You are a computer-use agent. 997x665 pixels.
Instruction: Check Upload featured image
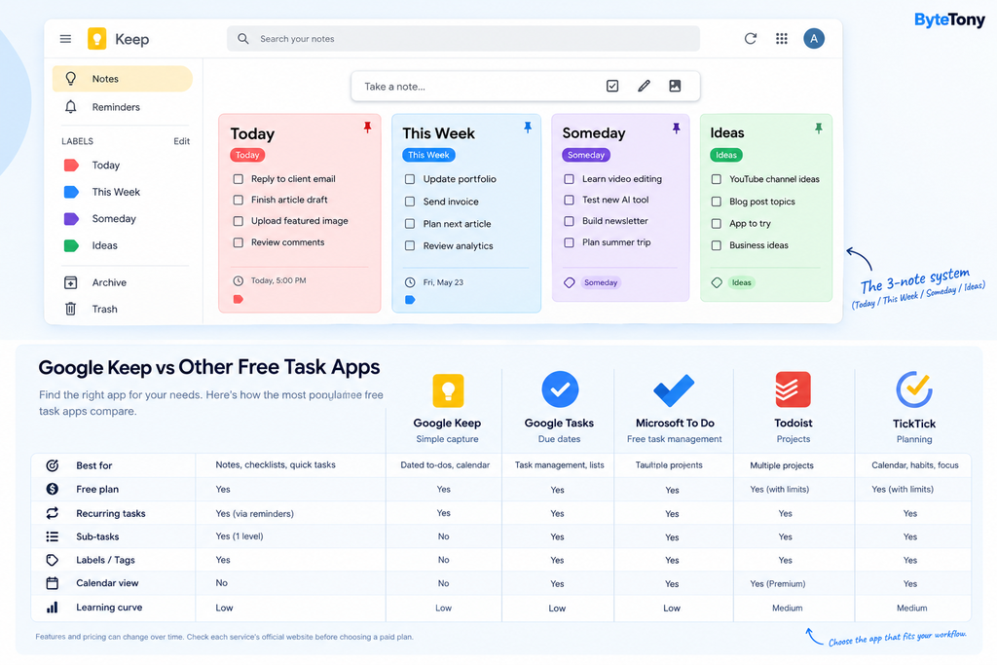(239, 221)
